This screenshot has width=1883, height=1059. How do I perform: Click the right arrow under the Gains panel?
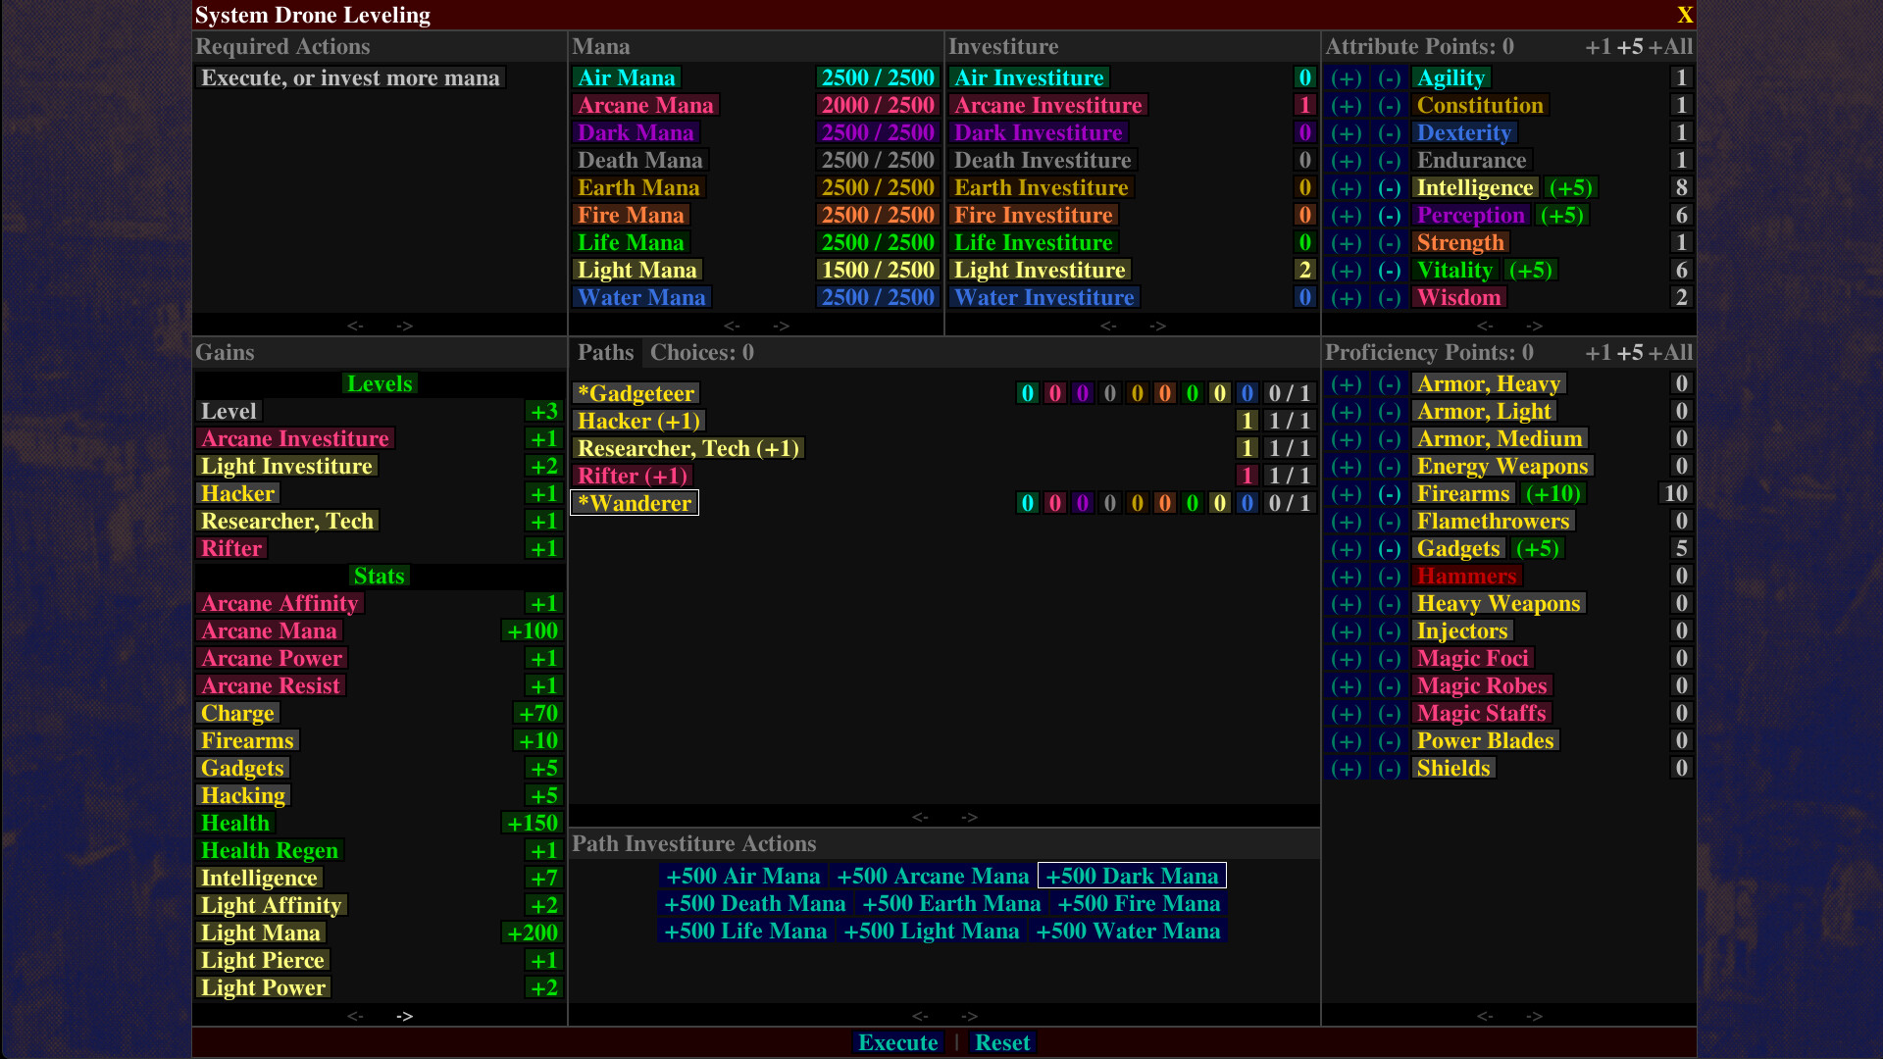pos(404,1016)
